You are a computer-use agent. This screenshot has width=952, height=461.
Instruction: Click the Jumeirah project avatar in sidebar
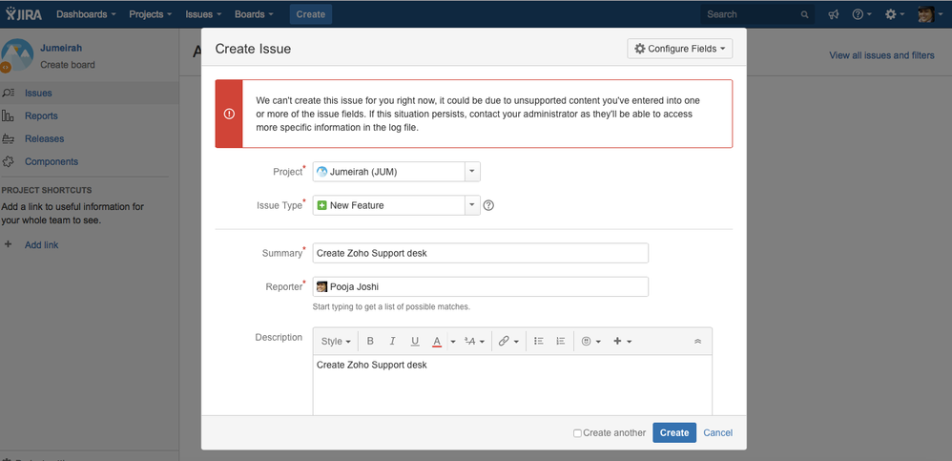(x=17, y=54)
